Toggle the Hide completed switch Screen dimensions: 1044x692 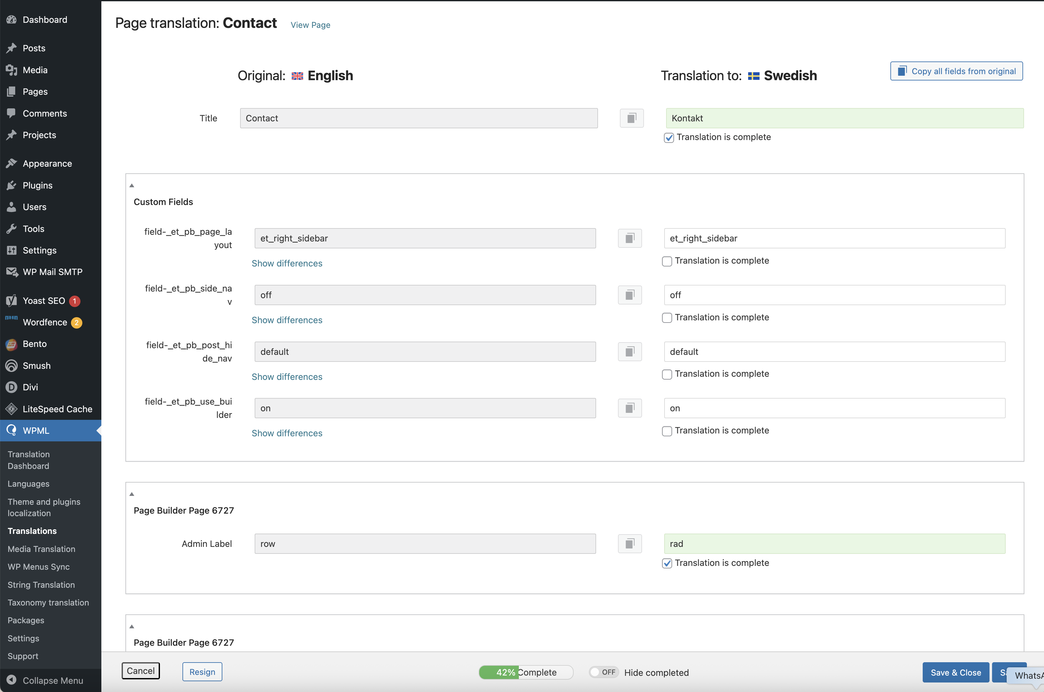point(604,672)
